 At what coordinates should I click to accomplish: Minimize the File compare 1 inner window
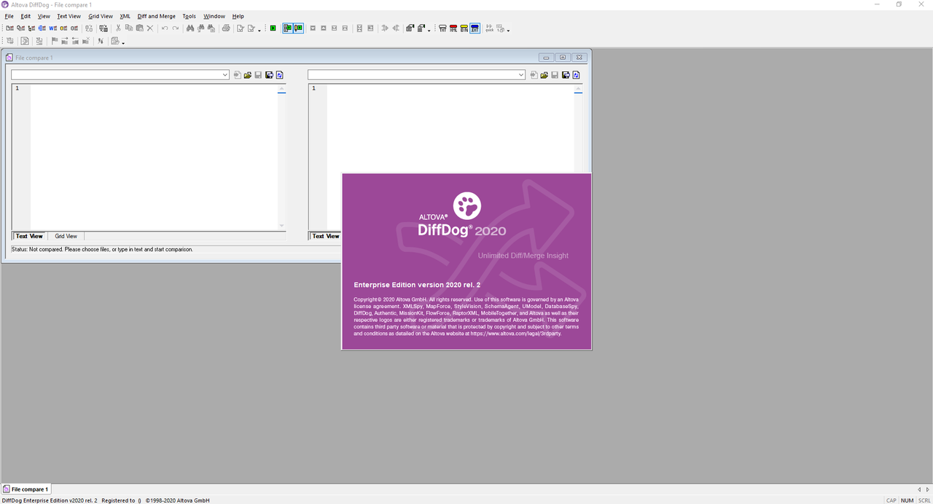(x=547, y=58)
